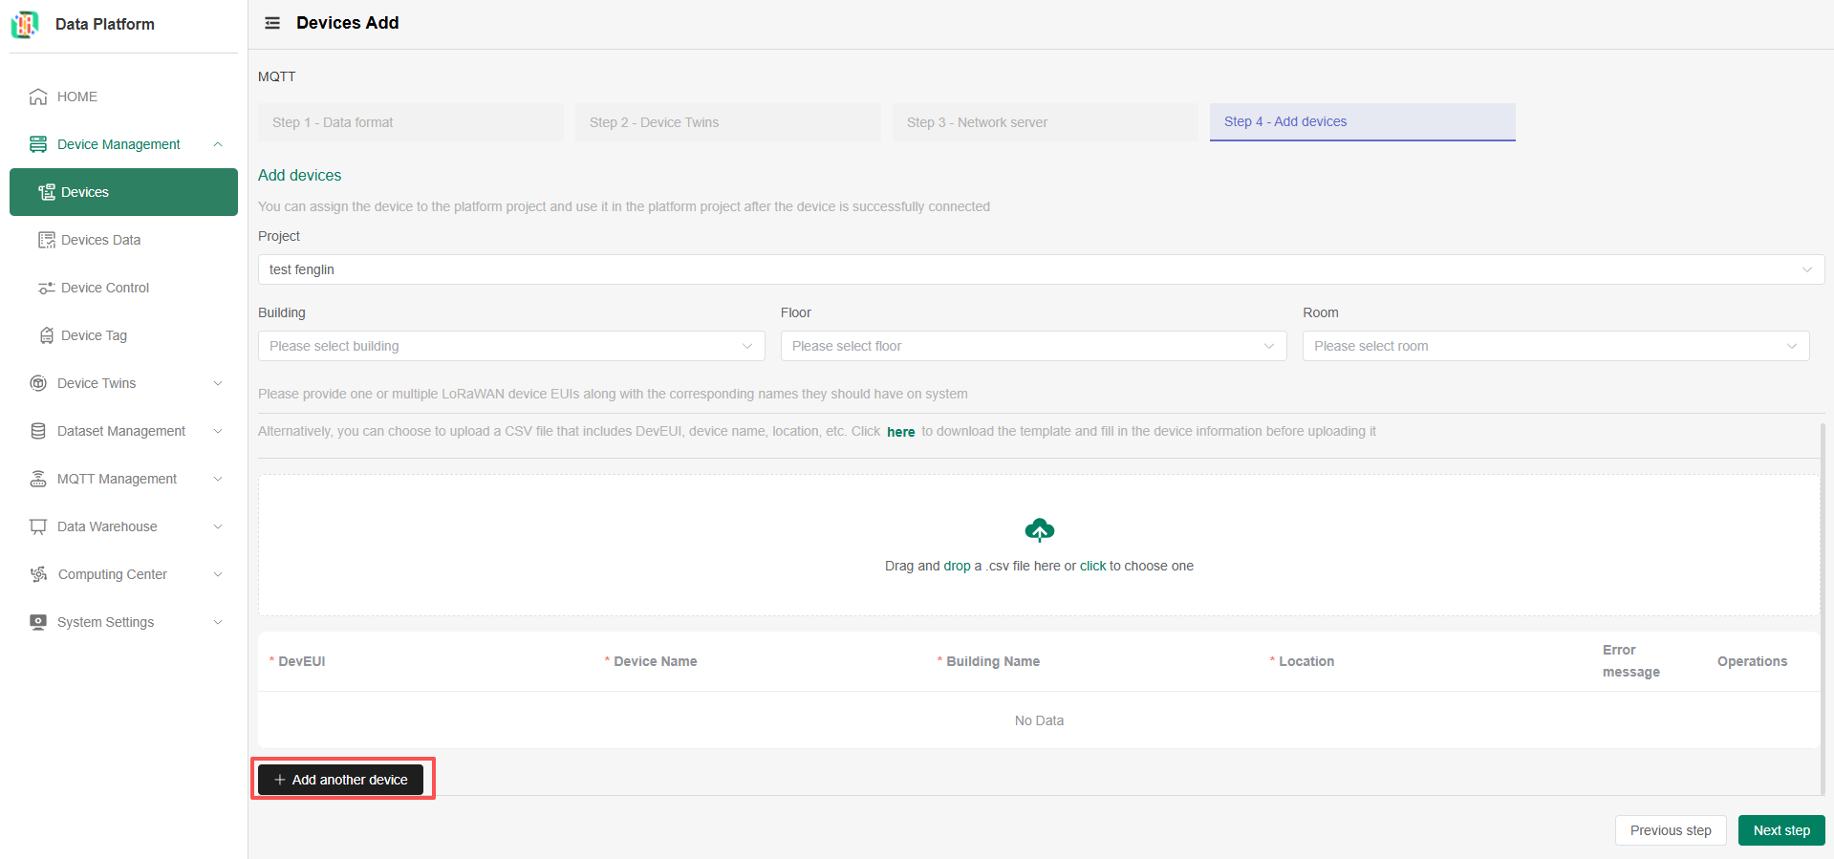Viewport: 1834px width, 859px height.
Task: Click 'click' link to choose csv file
Action: 1092,566
